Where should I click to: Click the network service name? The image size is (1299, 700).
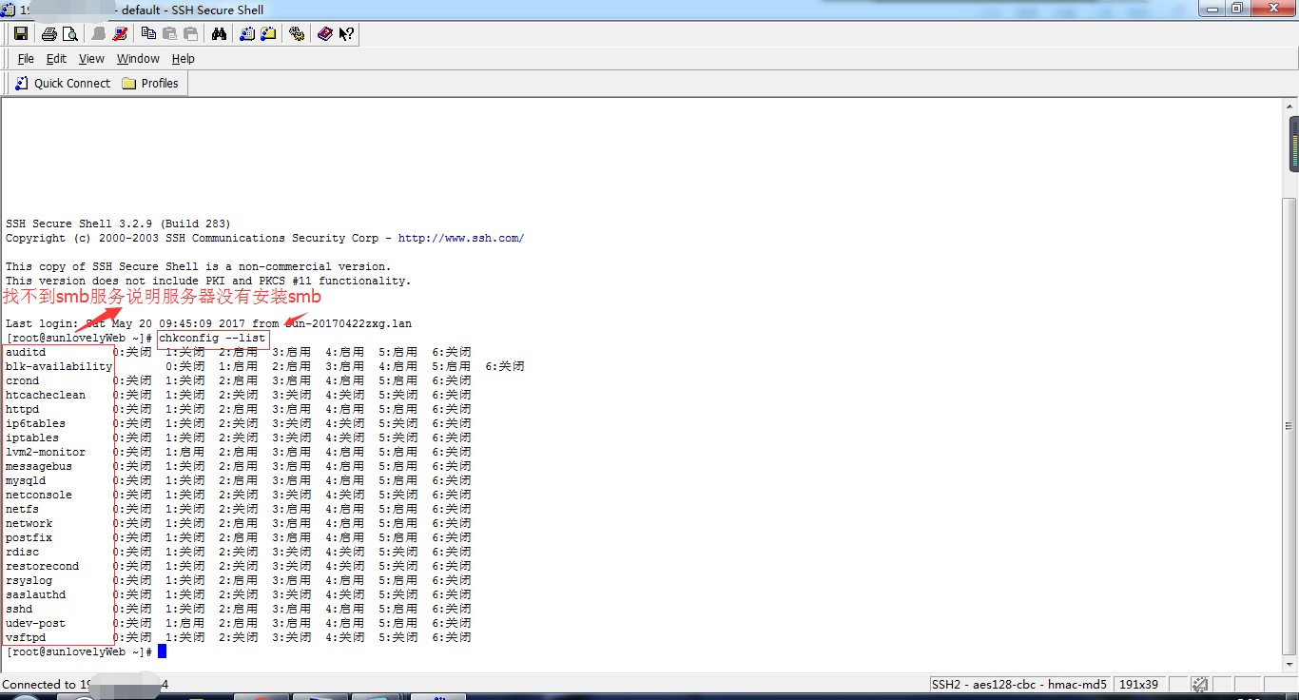point(29,523)
